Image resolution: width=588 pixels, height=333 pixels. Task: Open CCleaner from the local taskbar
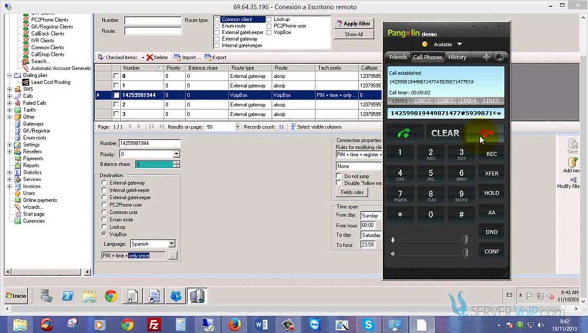(x=47, y=324)
